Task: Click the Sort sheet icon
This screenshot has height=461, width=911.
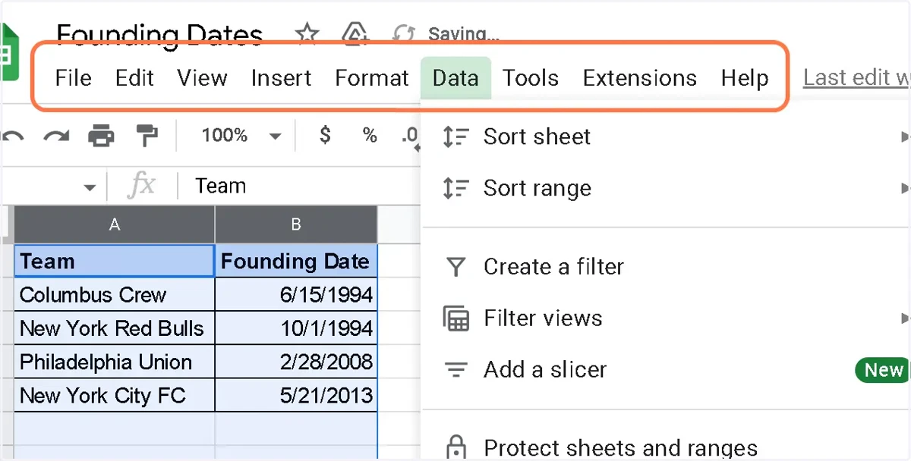Action: pyautogui.click(x=455, y=136)
